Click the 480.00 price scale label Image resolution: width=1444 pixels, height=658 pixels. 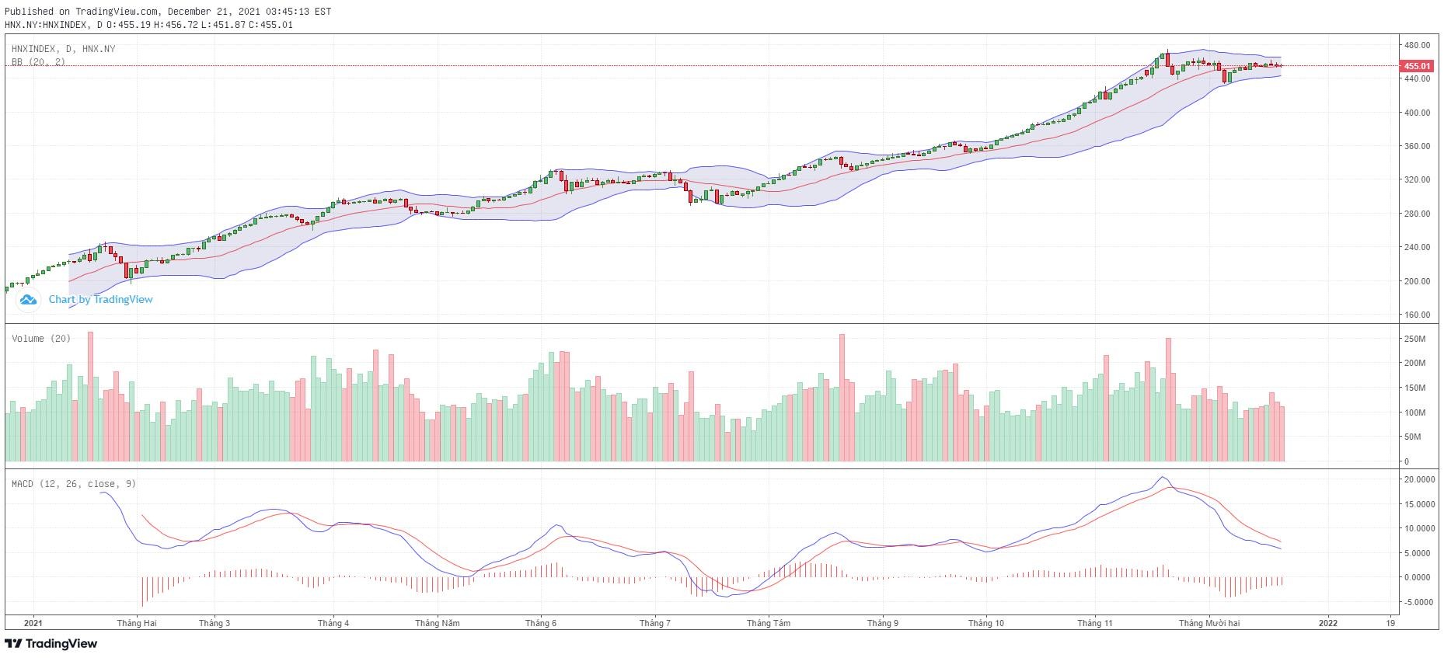1418,45
